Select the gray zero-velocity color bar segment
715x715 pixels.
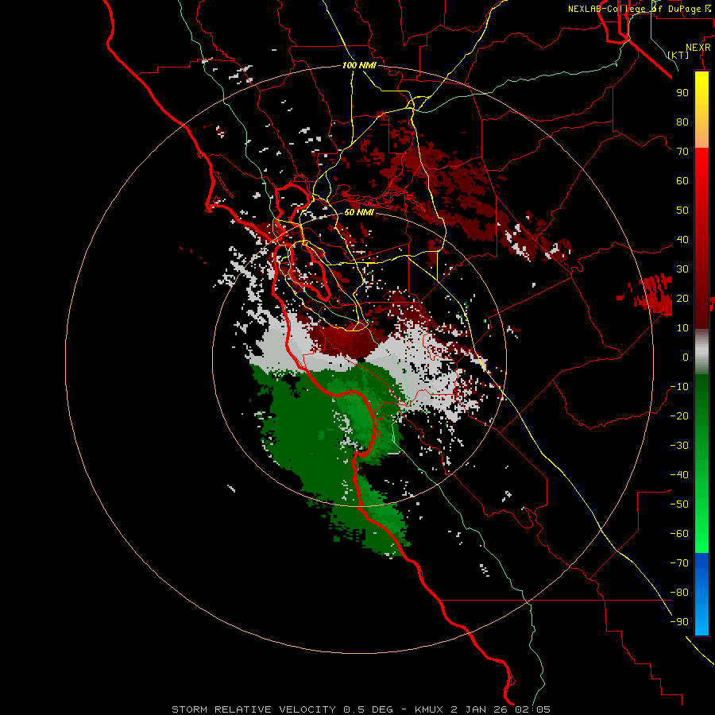701,352
